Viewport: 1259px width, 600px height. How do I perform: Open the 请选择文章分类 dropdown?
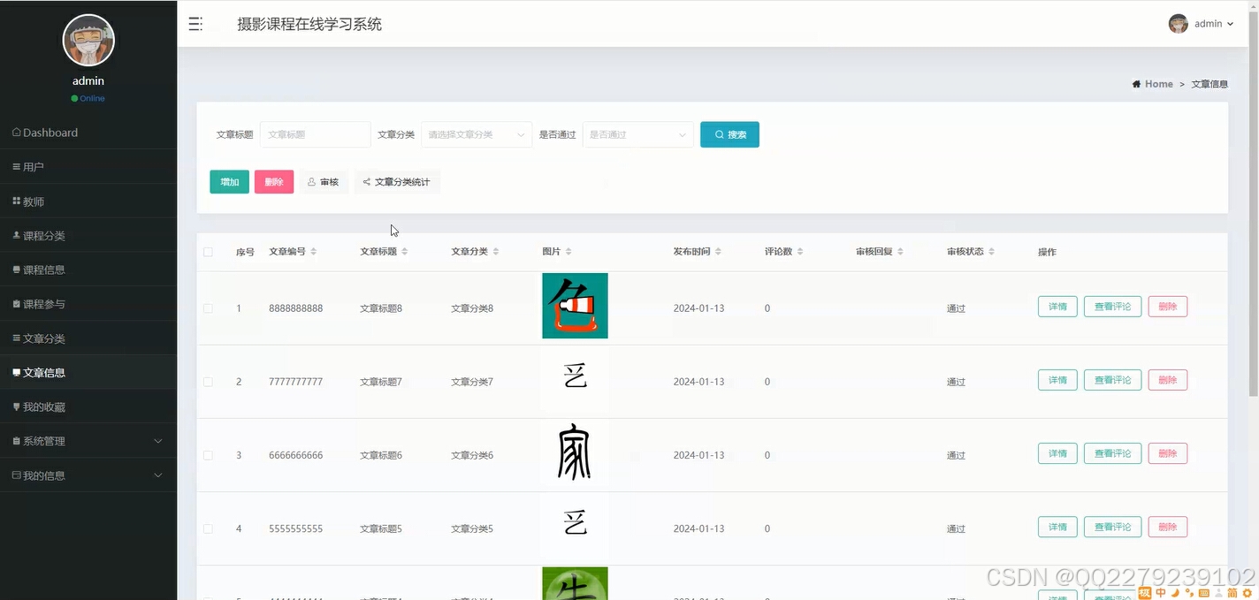tap(476, 134)
